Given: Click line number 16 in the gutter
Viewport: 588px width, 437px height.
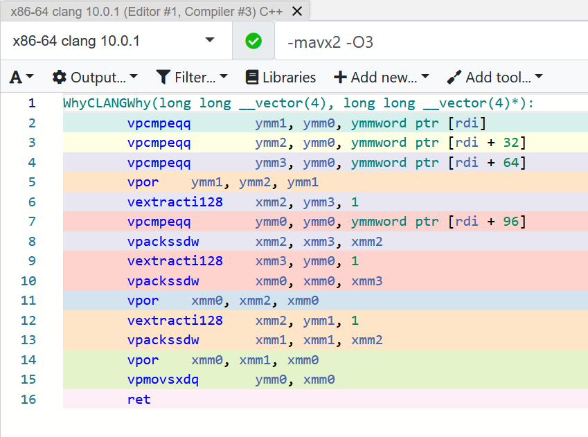Looking at the screenshot, I should (x=28, y=399).
